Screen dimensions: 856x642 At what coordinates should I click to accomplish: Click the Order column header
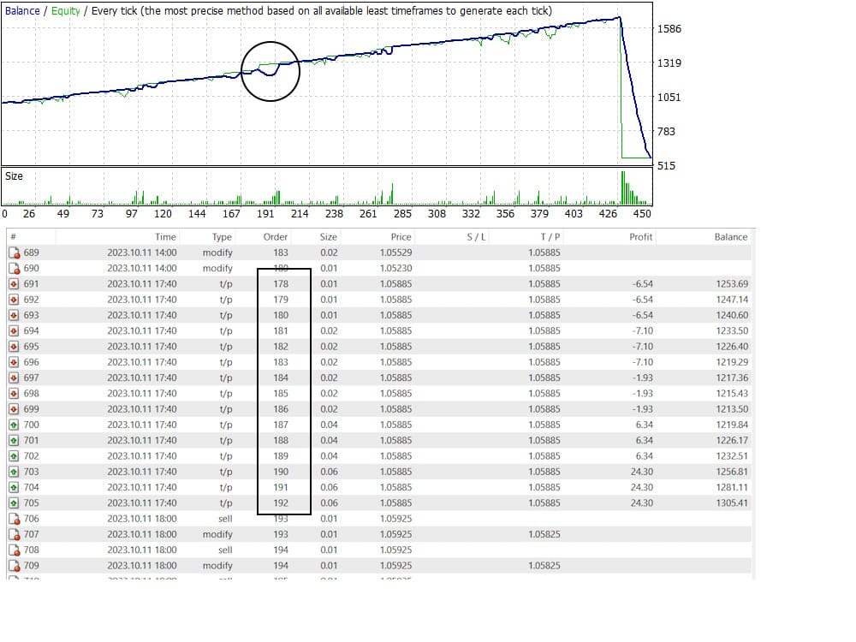pyautogui.click(x=276, y=237)
